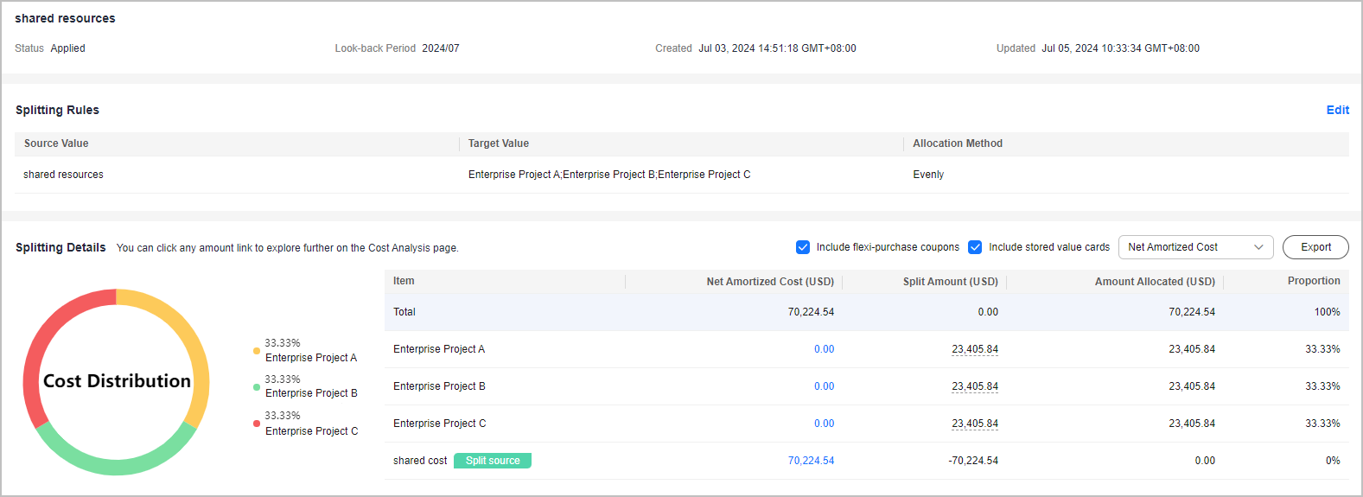The height and width of the screenshot is (497, 1363).
Task: Select the shared cost row label
Action: point(420,461)
